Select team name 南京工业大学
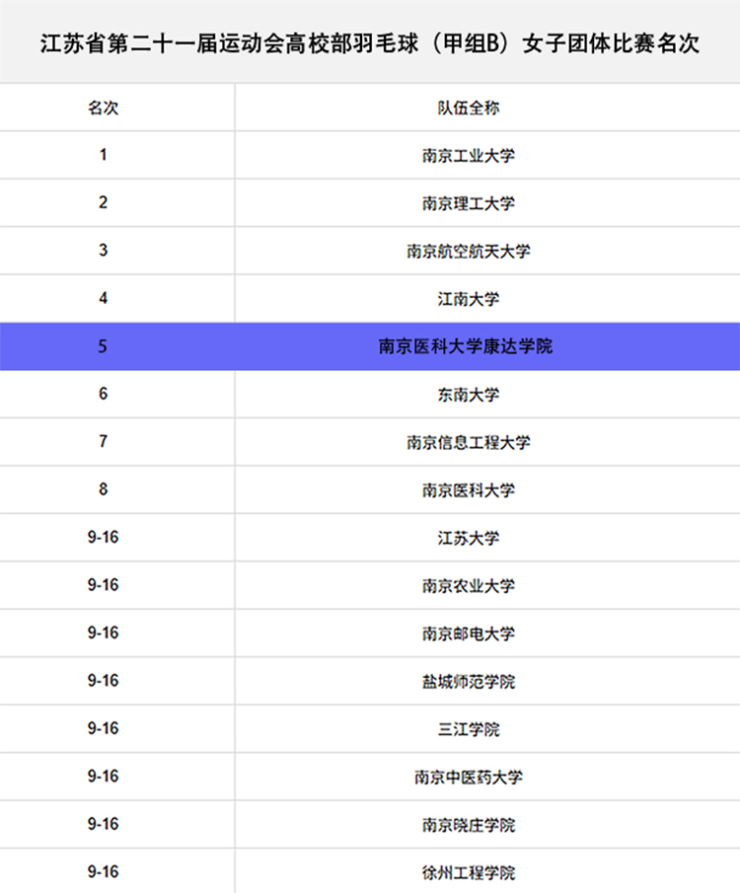This screenshot has height=893, width=740. tap(468, 155)
